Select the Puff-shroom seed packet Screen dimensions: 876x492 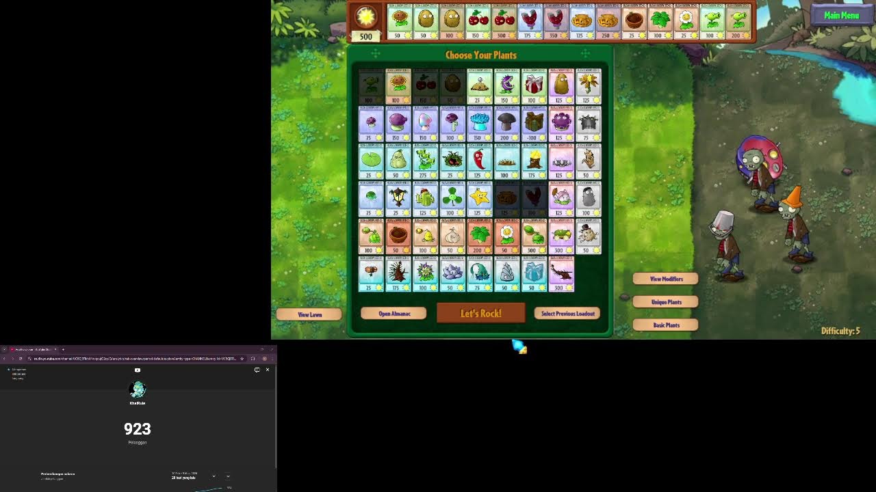(x=371, y=124)
